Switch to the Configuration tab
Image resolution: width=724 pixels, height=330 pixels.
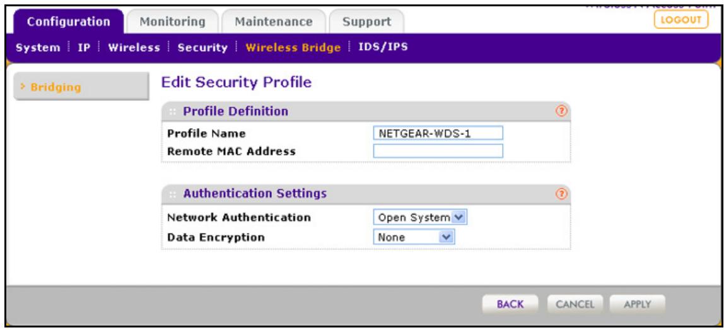click(68, 21)
